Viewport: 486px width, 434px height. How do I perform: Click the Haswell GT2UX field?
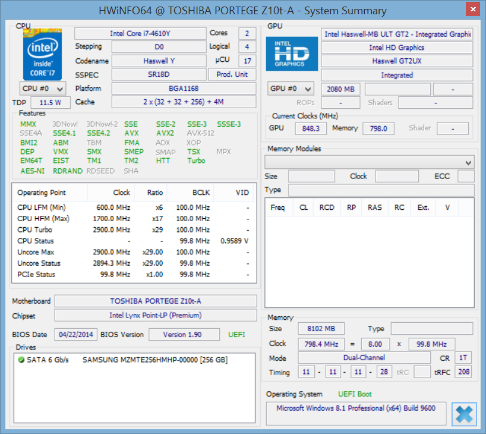[397, 61]
